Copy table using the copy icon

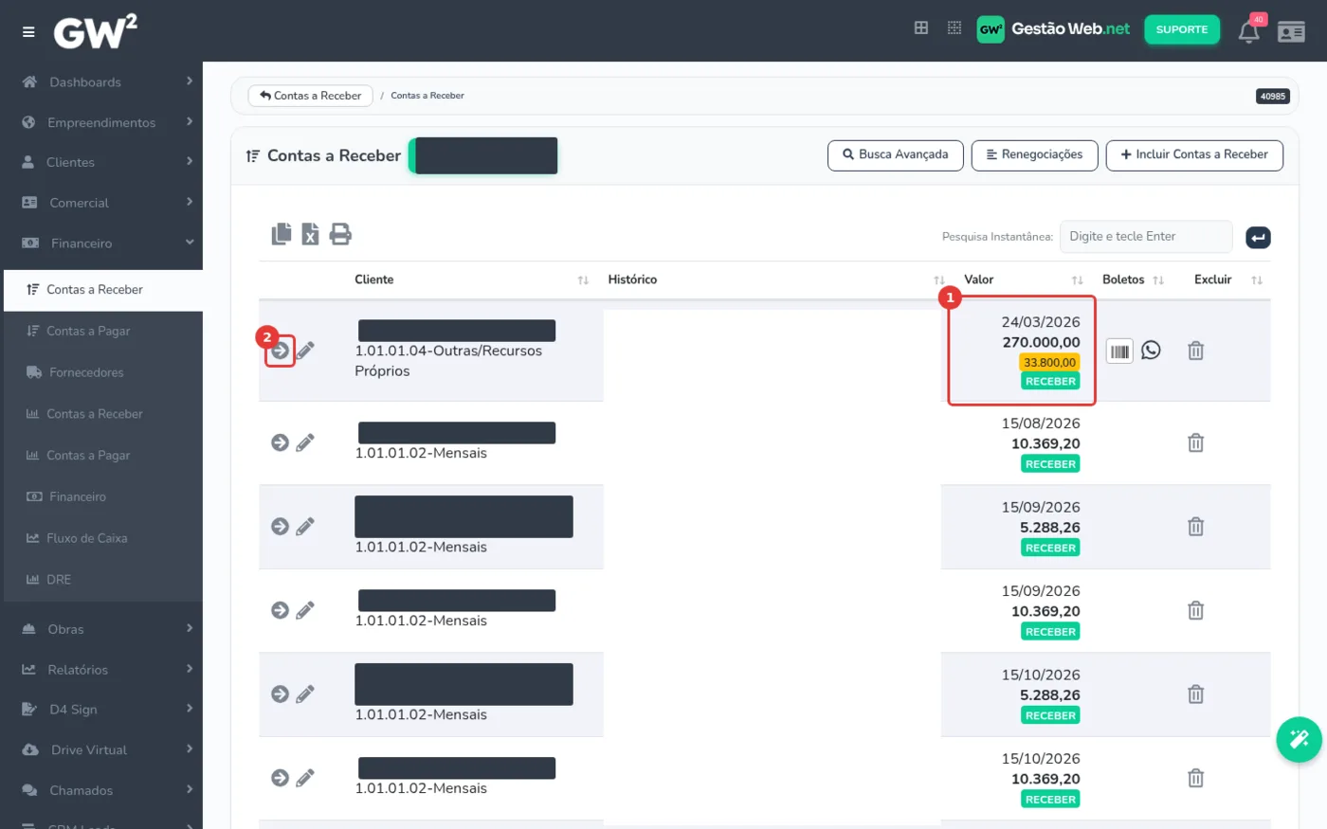click(282, 234)
